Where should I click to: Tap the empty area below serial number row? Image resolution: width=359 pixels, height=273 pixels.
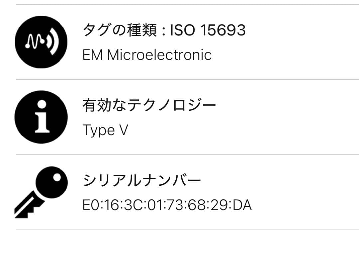(x=179, y=251)
